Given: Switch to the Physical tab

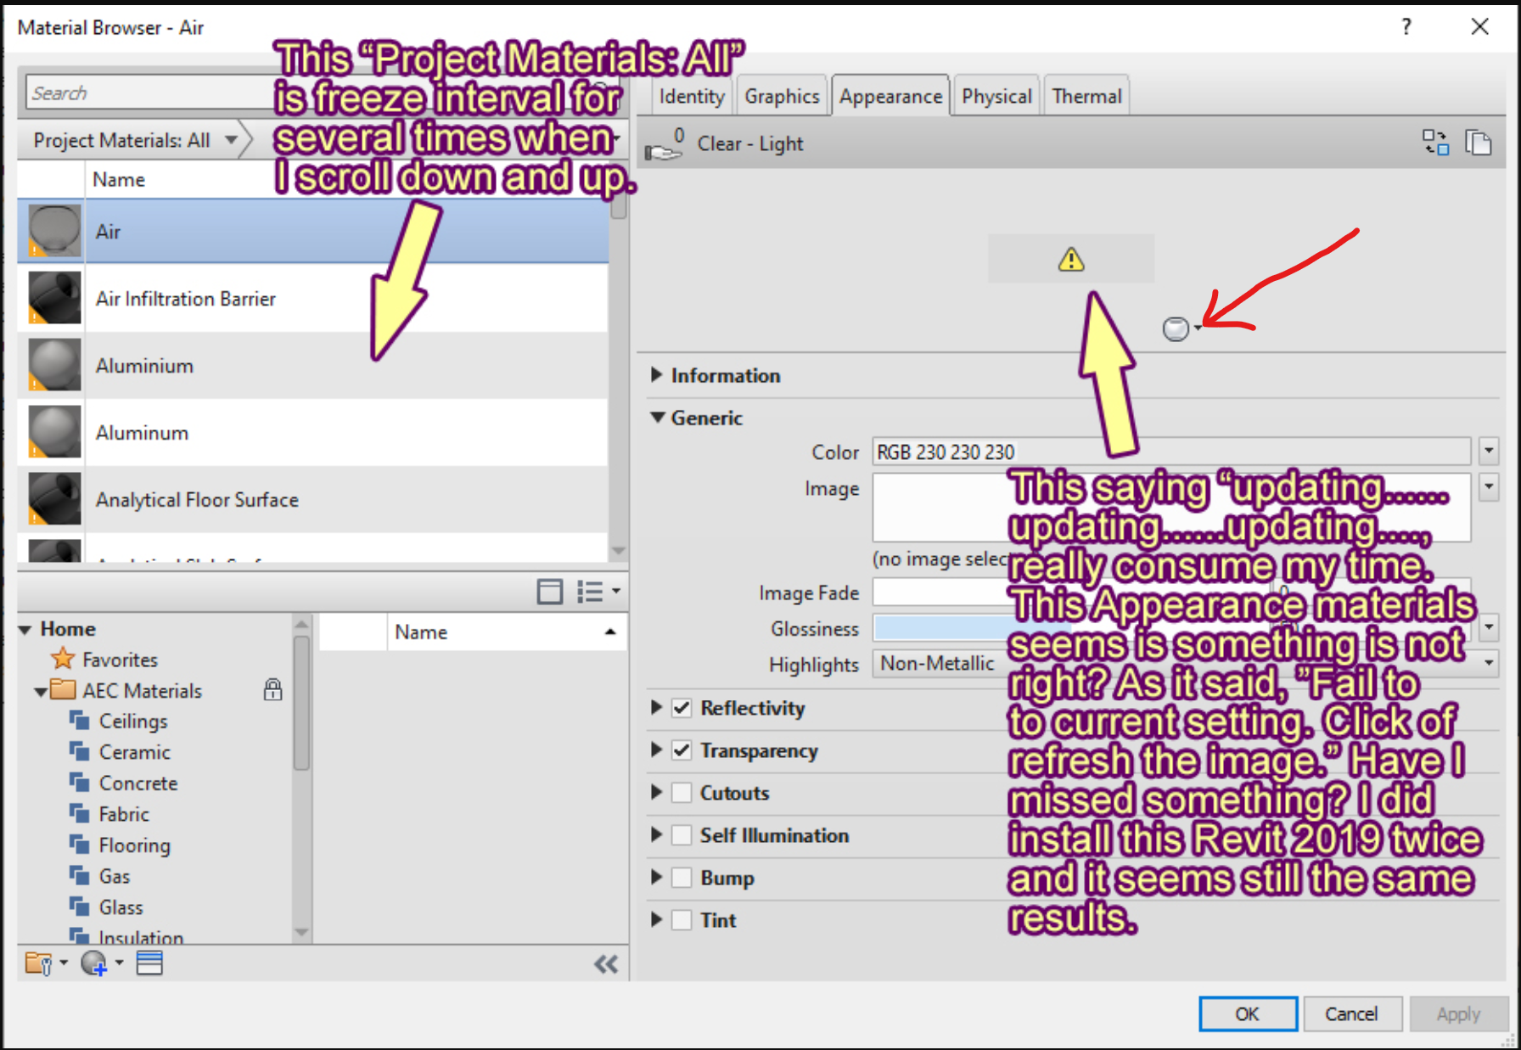Looking at the screenshot, I should [996, 96].
